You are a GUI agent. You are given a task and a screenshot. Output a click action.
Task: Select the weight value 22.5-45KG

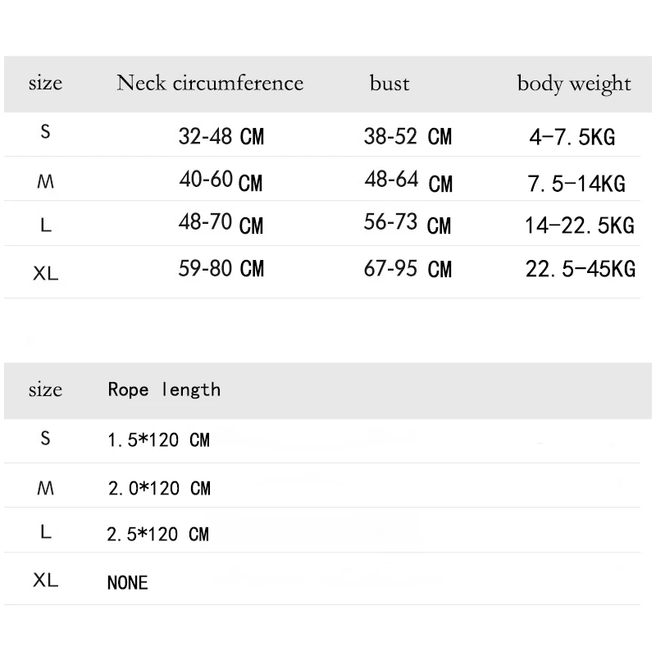click(581, 269)
